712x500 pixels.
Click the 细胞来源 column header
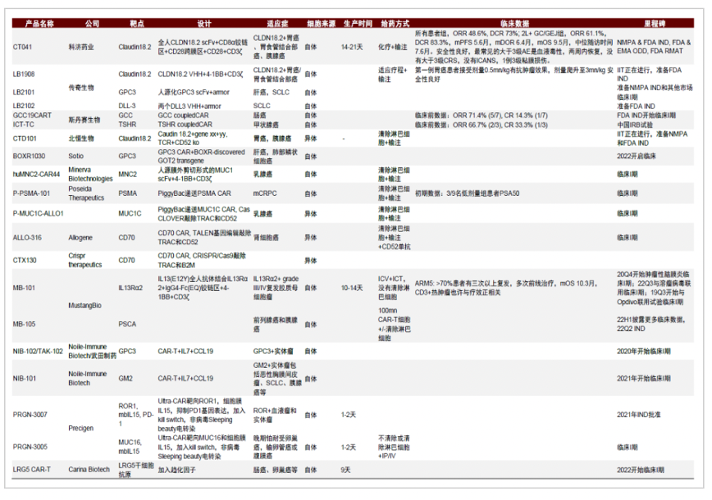click(321, 24)
